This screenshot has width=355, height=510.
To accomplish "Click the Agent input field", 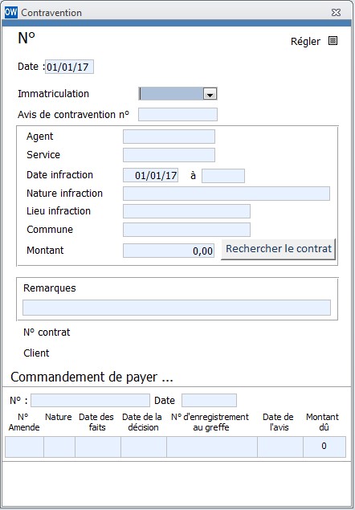I will pos(169,137).
